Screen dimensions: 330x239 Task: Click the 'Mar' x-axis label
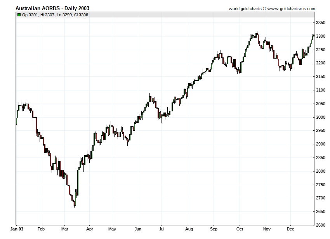coord(64,229)
